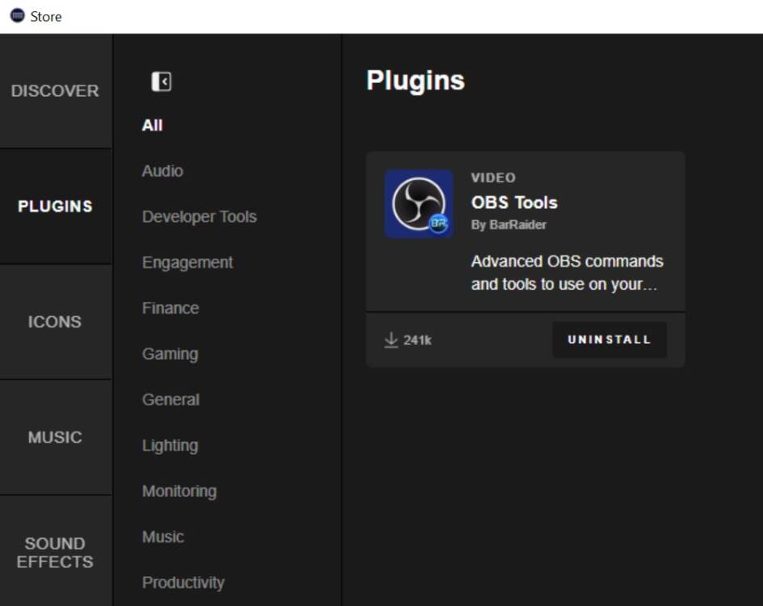Choose the Engagement category
763x606 pixels.
click(x=187, y=263)
